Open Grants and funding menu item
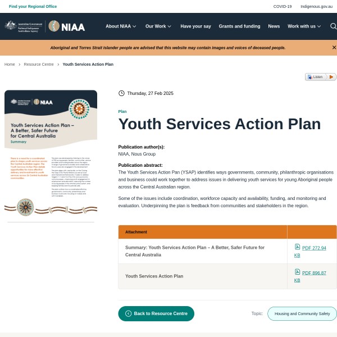337x337 pixels. [239, 26]
